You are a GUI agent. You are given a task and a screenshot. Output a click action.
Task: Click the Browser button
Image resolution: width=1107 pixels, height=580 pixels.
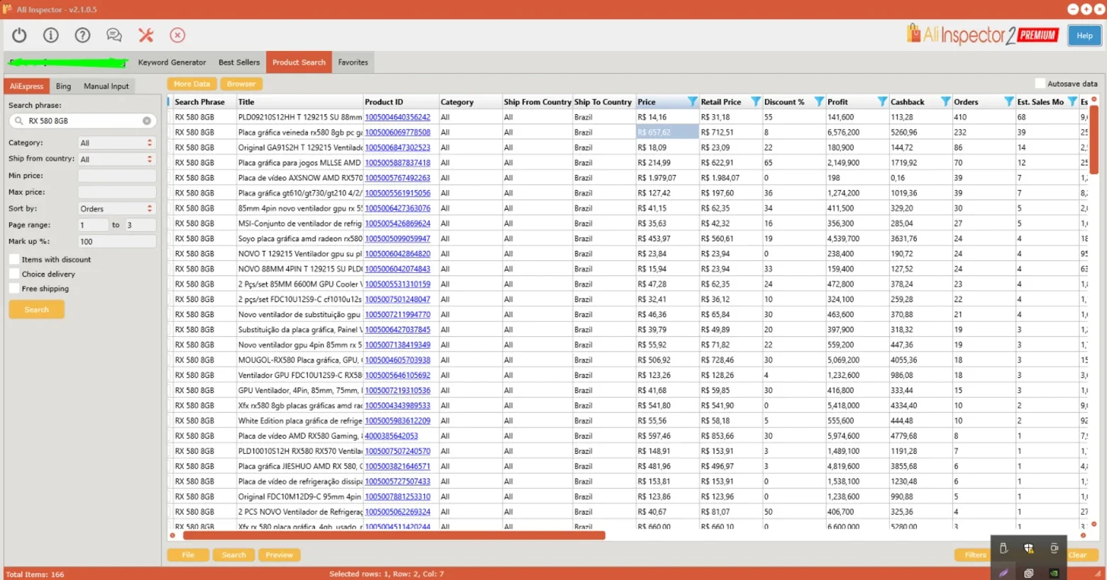[x=241, y=84]
